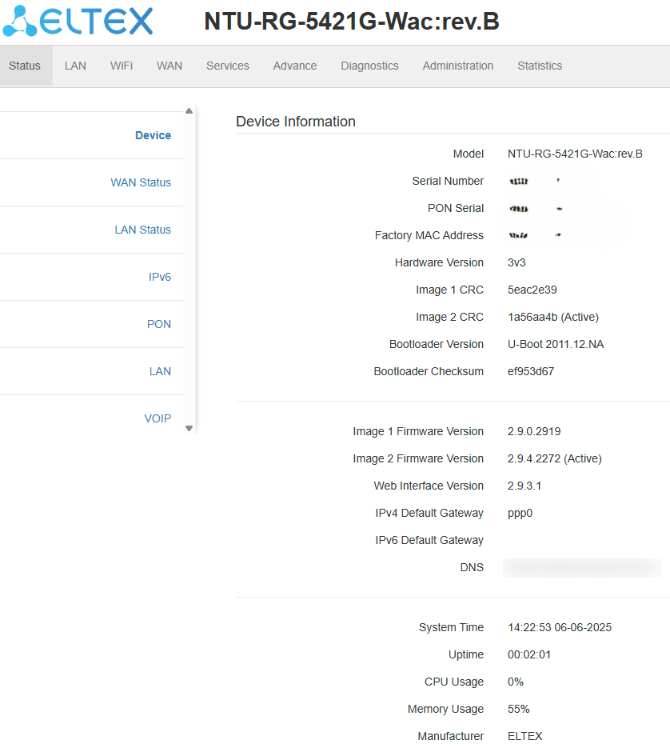This screenshot has width=670, height=748.
Task: Open the Status tab
Action: click(x=25, y=66)
